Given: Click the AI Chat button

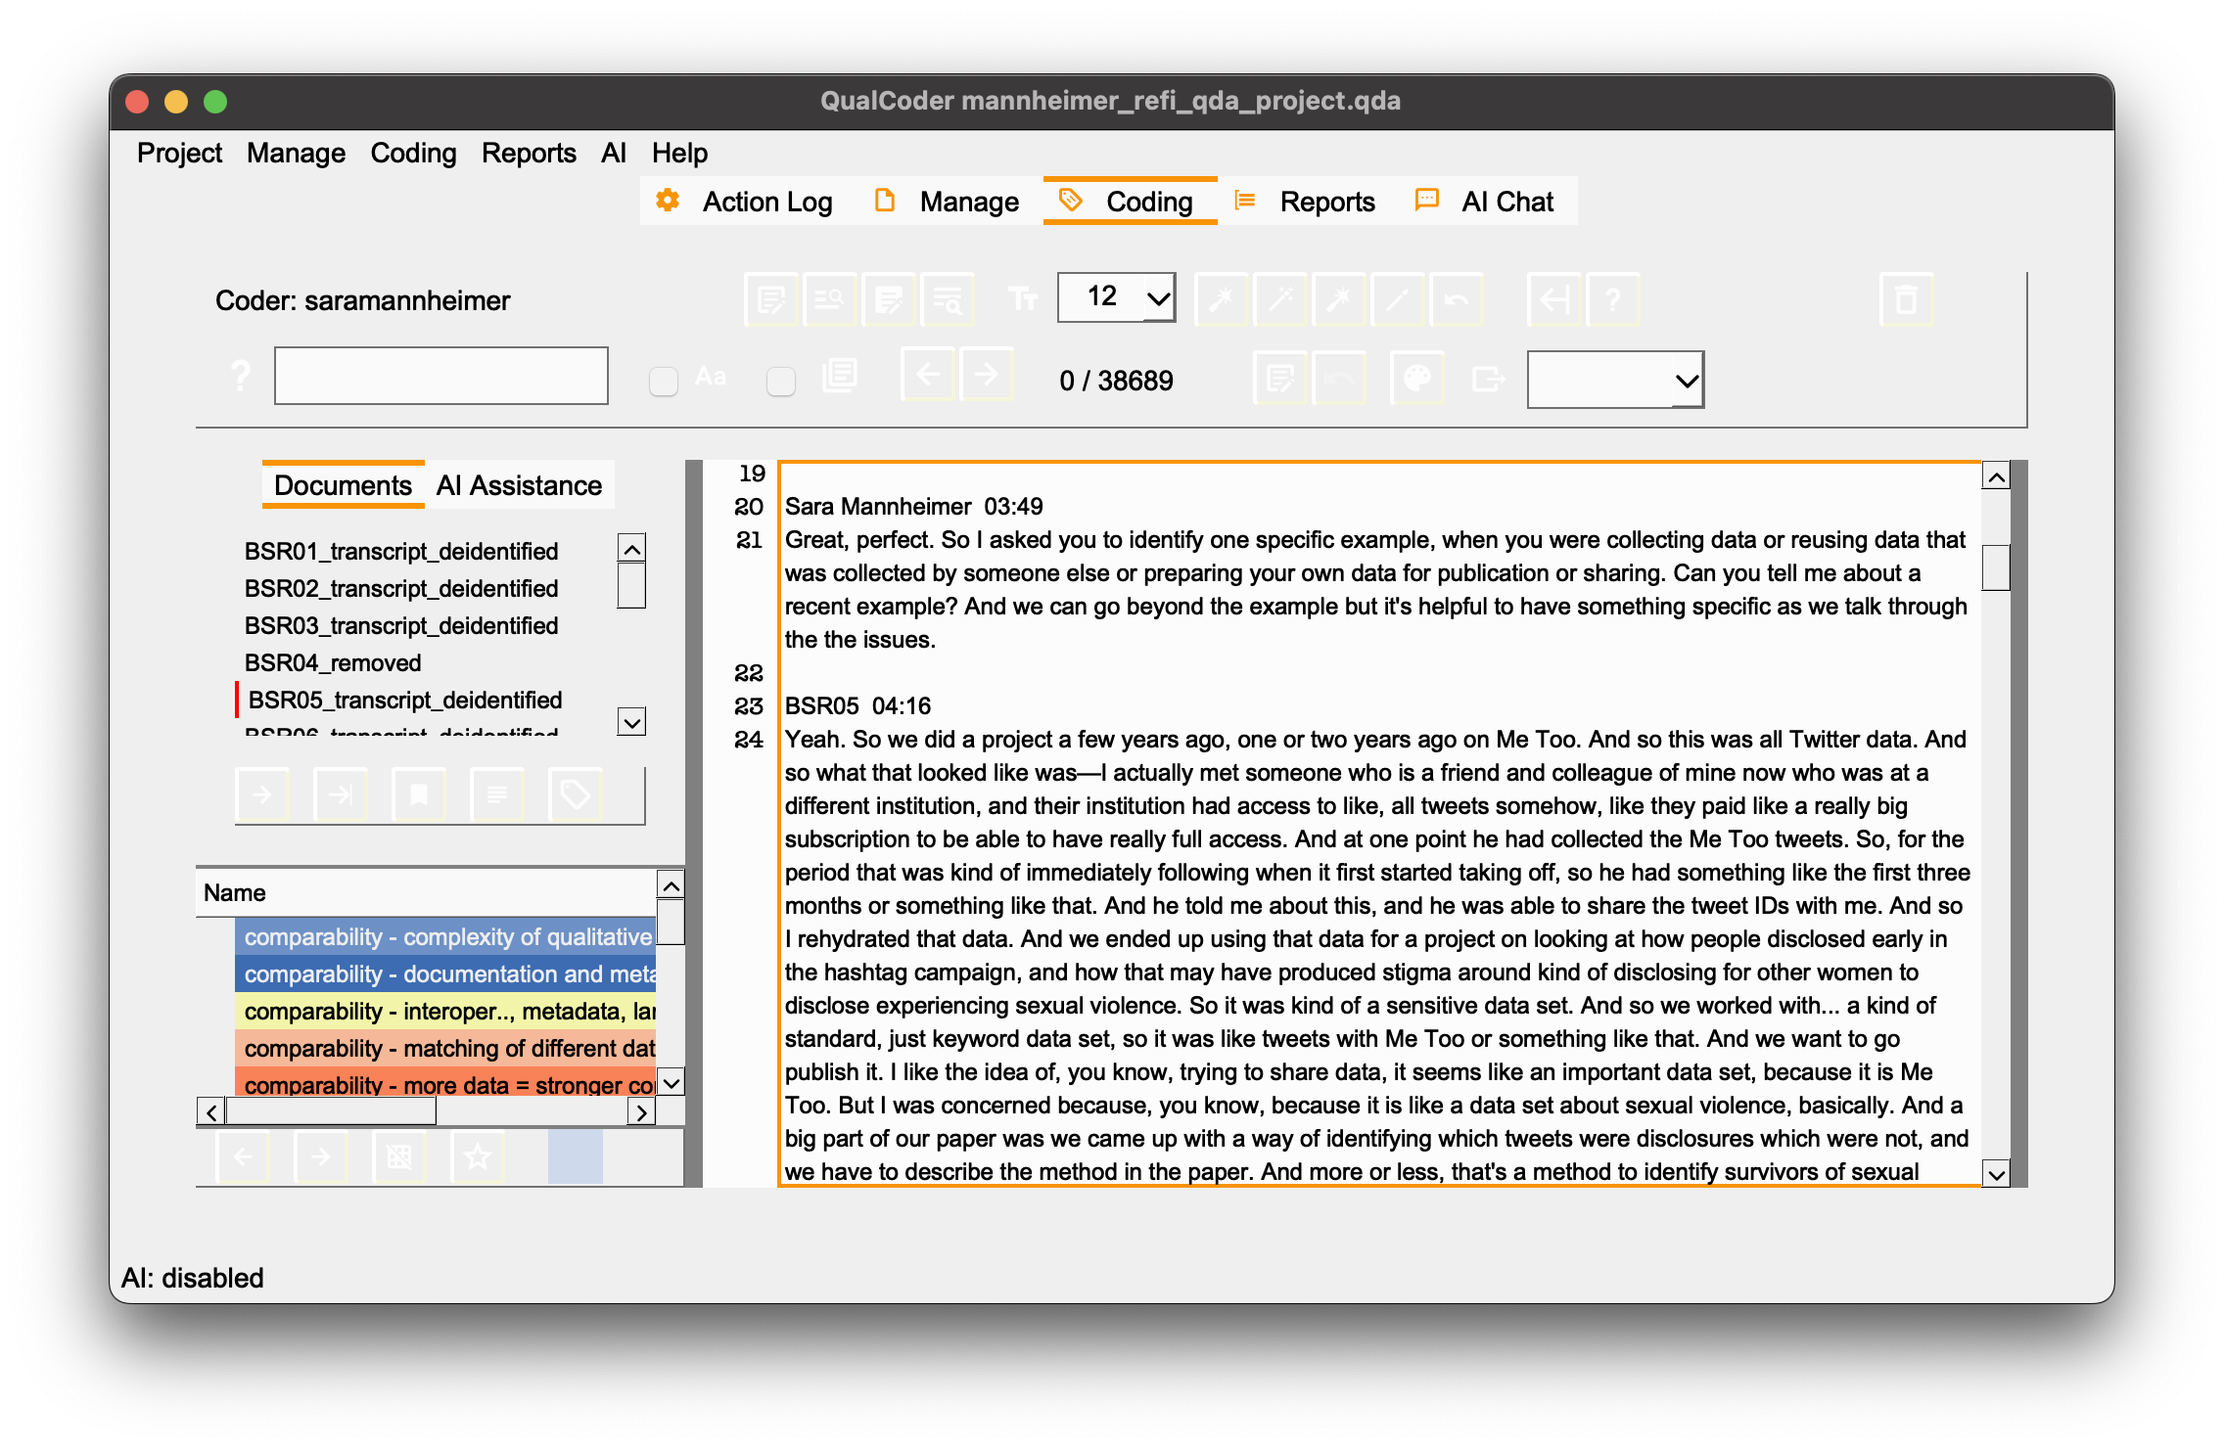Looking at the screenshot, I should point(1506,201).
